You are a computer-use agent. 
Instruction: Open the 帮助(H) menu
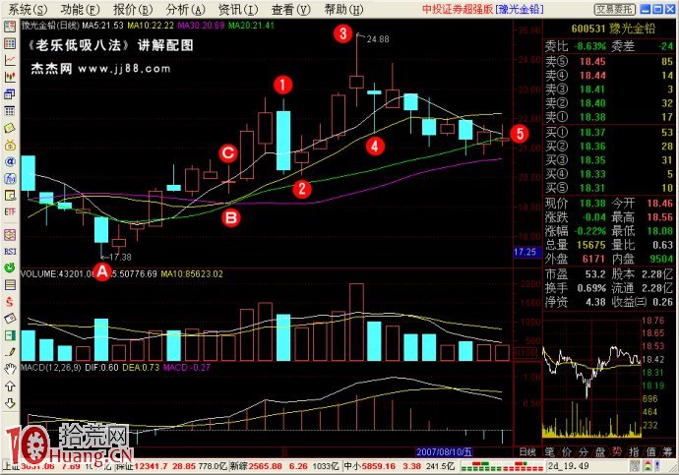[x=343, y=9]
